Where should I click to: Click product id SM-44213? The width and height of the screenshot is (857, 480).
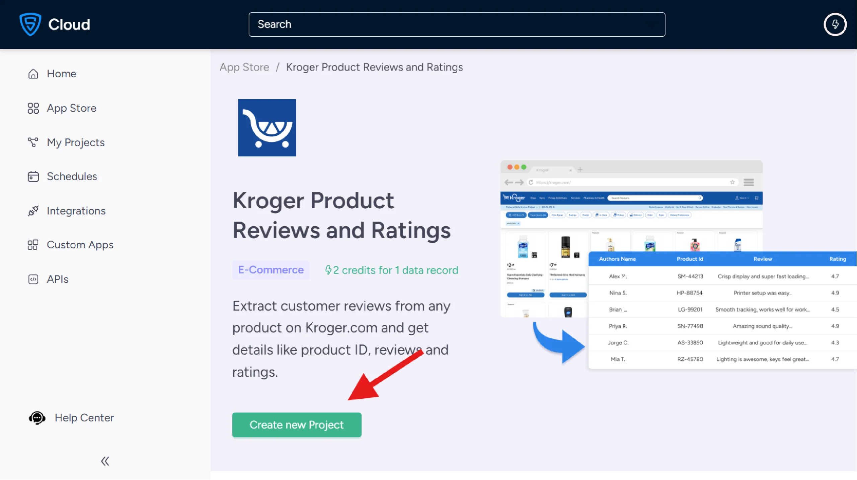(x=690, y=276)
